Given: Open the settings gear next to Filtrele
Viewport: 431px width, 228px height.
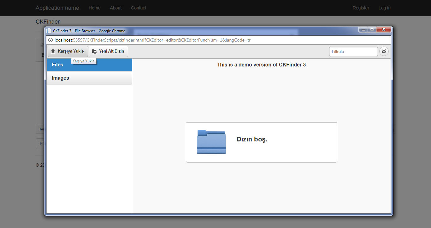Looking at the screenshot, I should [384, 51].
